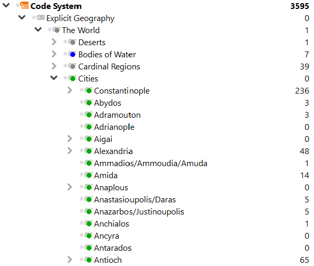Click the gray Deserts code icon
The image size is (314, 266).
72,42
